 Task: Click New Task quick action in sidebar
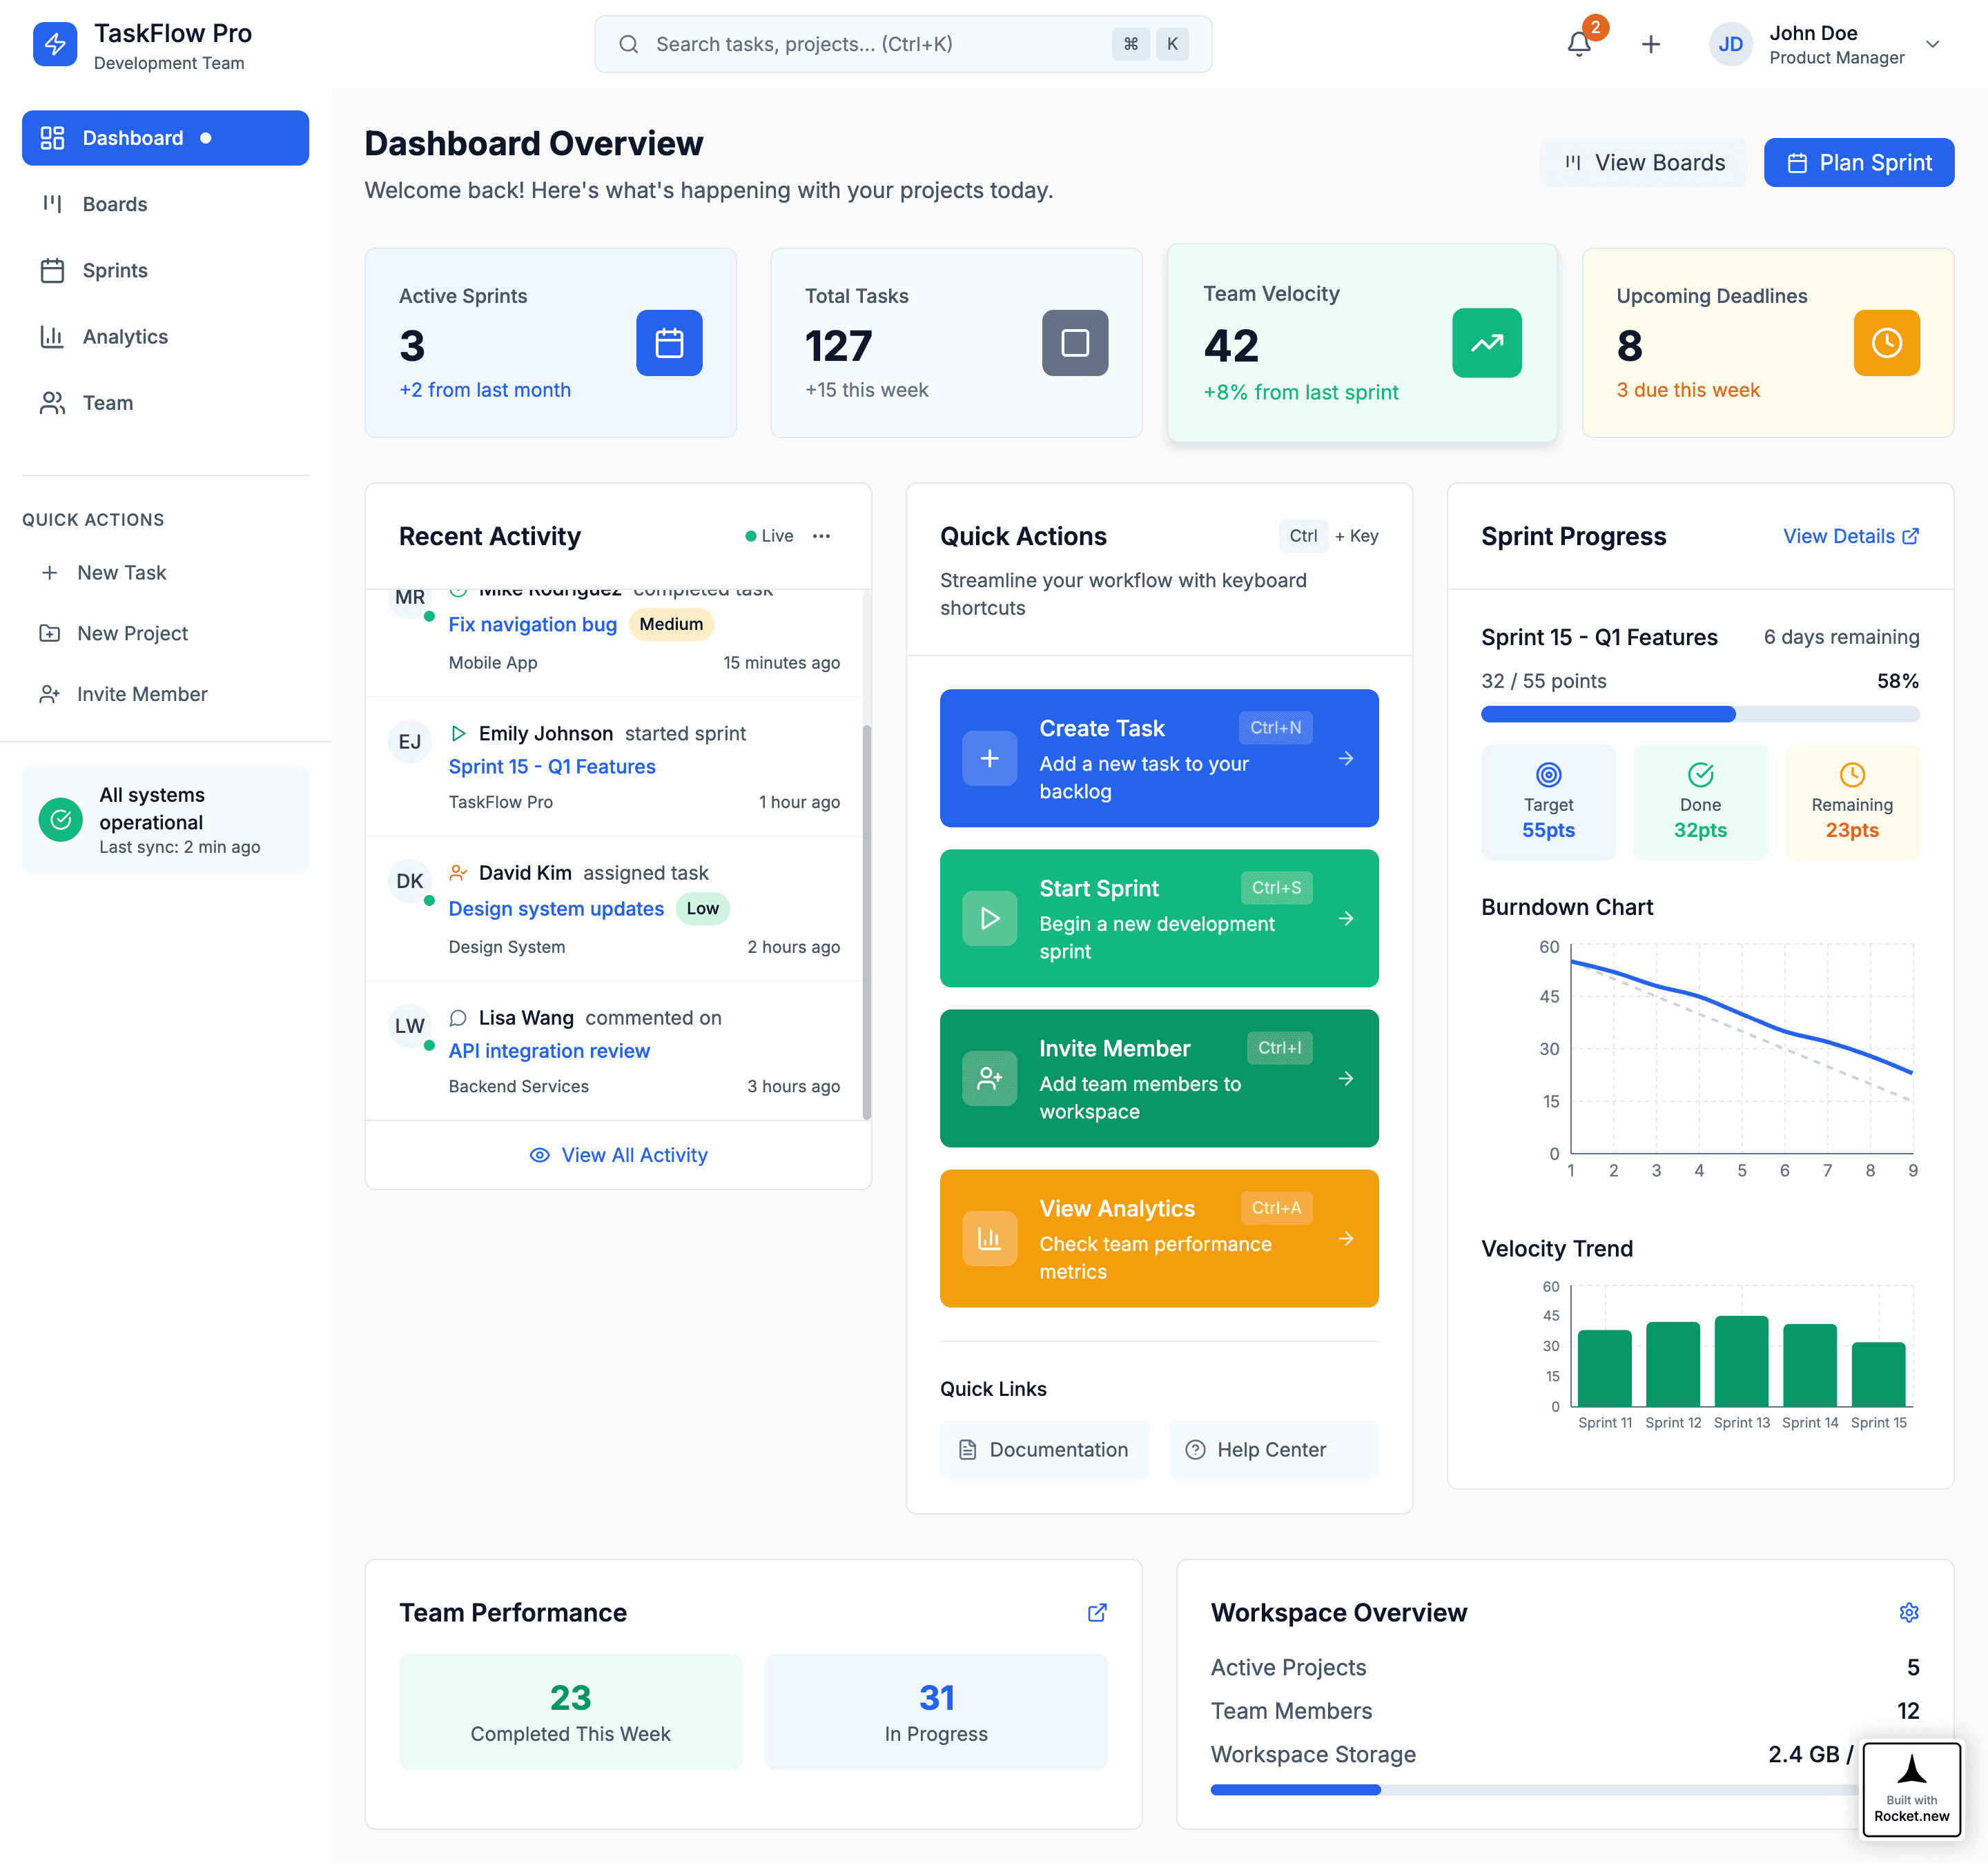coord(165,573)
